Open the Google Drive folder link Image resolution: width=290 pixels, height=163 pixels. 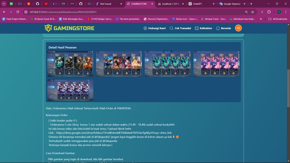pyautogui.click(x=114, y=133)
